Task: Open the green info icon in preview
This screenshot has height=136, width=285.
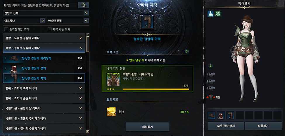Action: pos(210,66)
